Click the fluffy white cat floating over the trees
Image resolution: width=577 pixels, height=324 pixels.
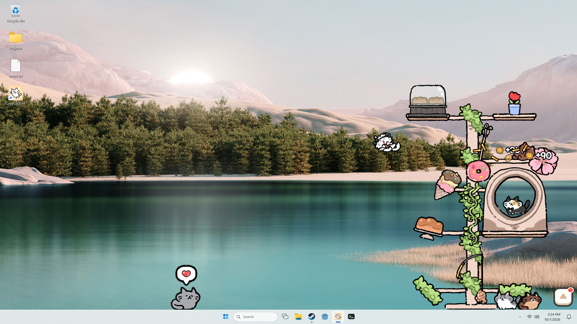386,142
